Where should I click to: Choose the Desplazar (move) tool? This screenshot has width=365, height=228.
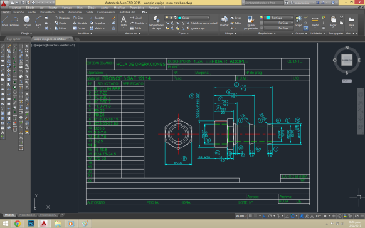pos(62,18)
